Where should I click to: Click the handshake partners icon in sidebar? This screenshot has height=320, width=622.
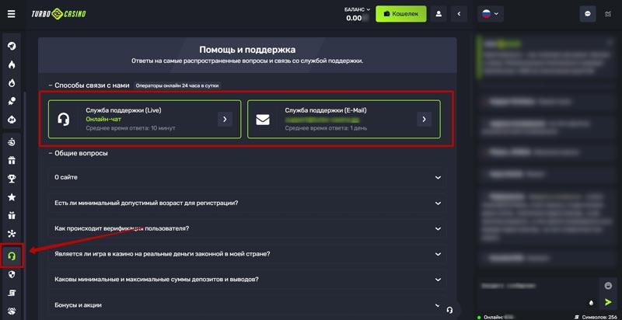coord(12,311)
